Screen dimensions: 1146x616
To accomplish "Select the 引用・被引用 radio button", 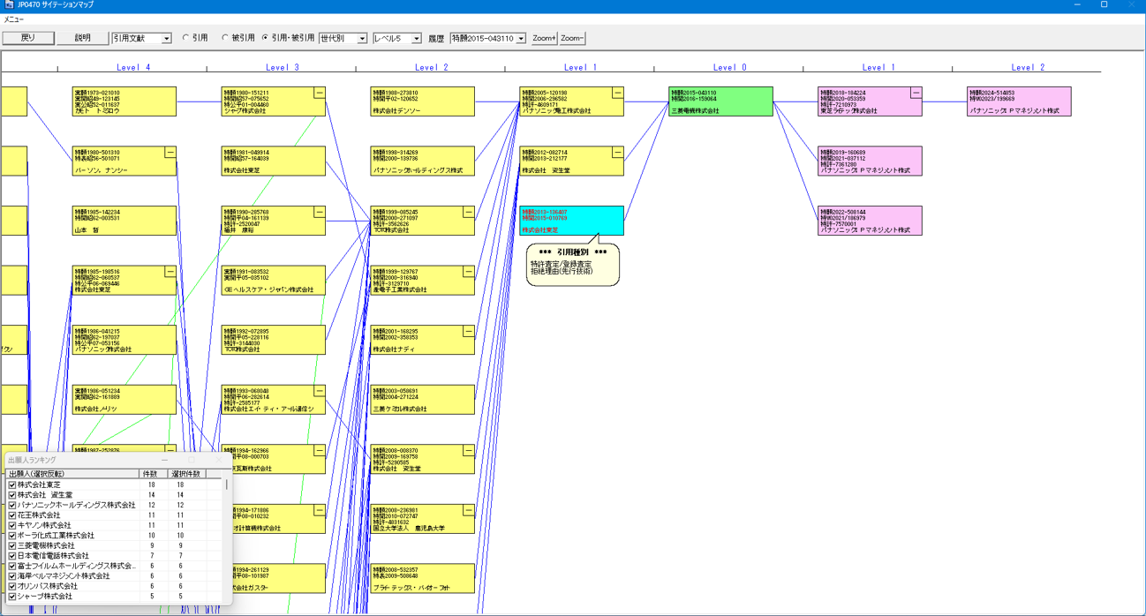I will point(265,39).
